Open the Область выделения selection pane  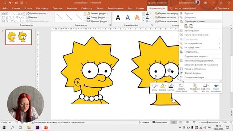click(166, 21)
